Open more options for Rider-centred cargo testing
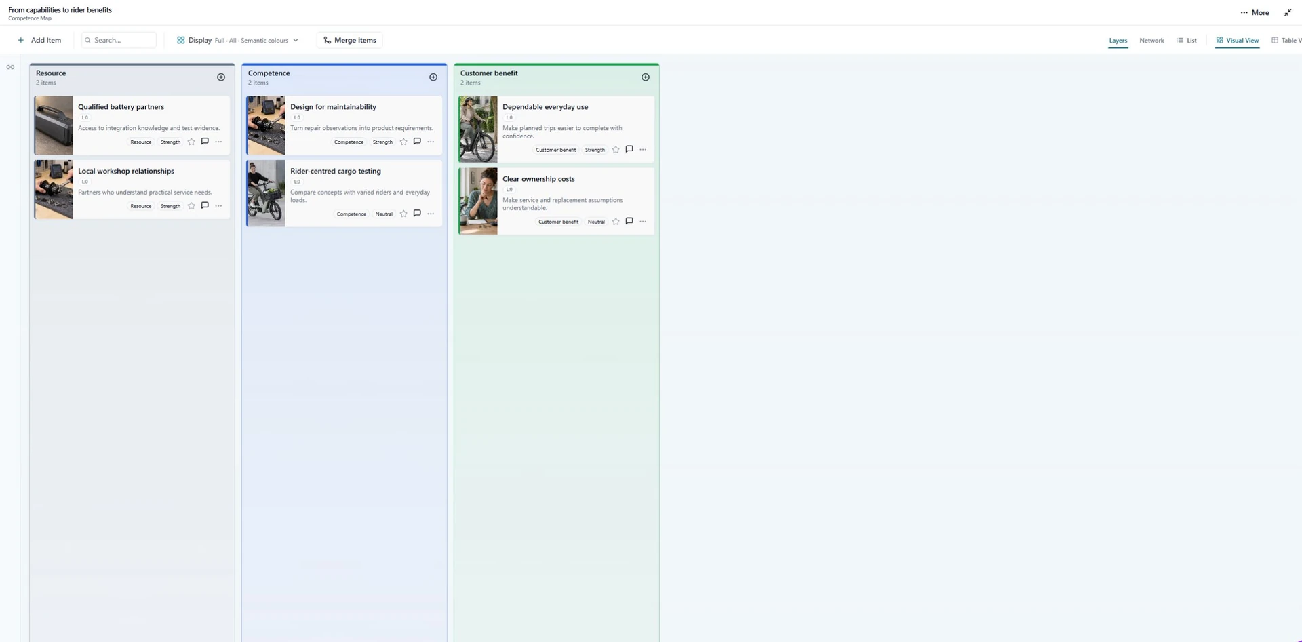 point(431,214)
